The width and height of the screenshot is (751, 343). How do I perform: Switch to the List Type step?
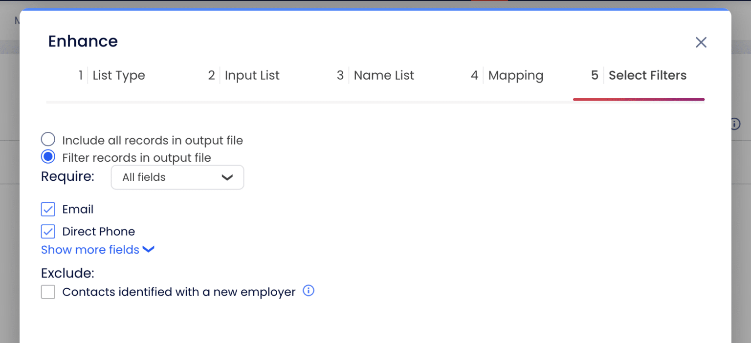[119, 75]
